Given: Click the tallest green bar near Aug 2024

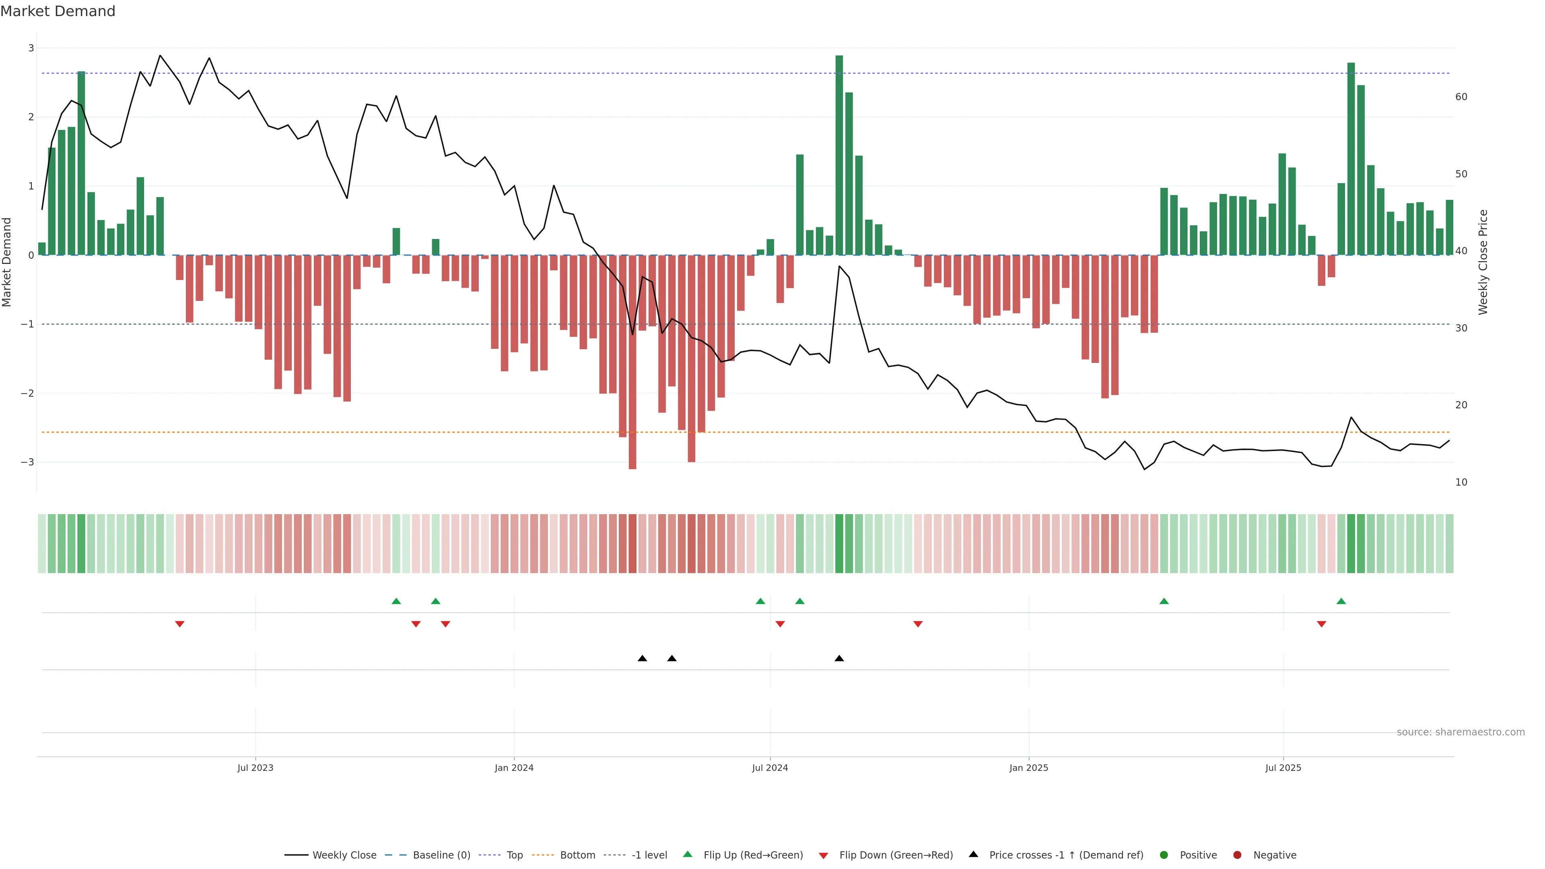Looking at the screenshot, I should click(839, 156).
